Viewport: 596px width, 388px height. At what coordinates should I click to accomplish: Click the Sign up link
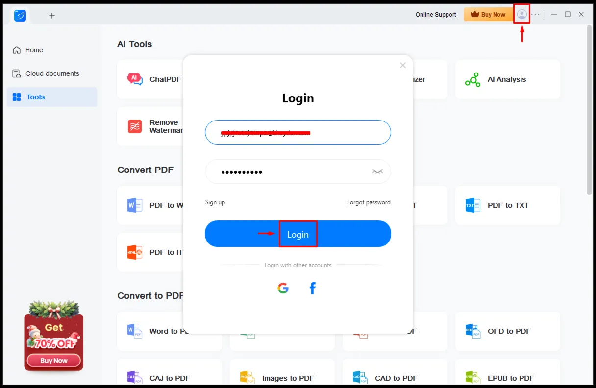(215, 202)
